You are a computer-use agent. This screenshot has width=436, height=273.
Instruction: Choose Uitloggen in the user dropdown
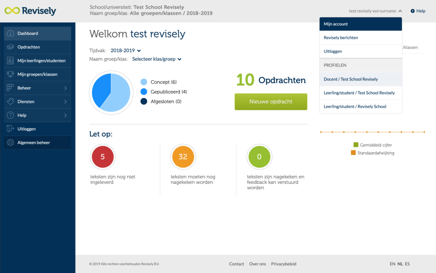pyautogui.click(x=361, y=51)
